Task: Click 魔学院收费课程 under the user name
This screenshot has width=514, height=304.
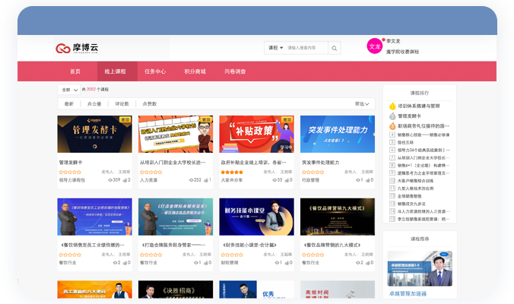Action: 402,52
